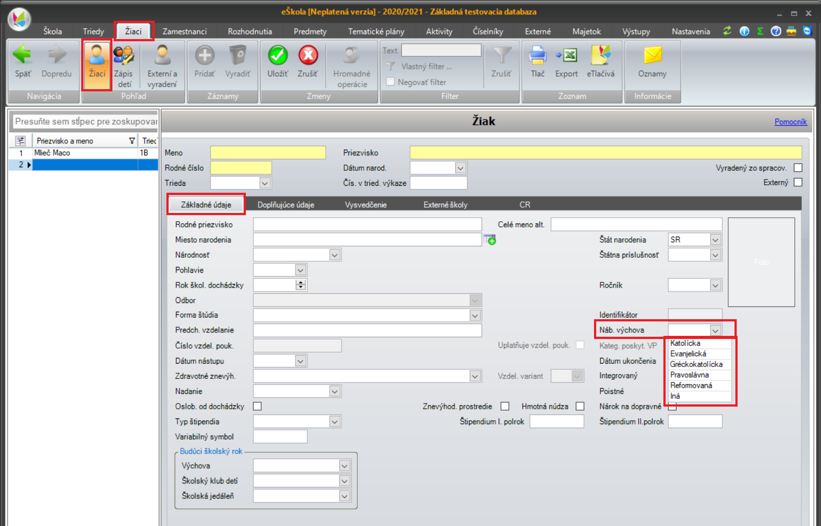Toggle Oslob. od dochádzky checkbox
This screenshot has width=821, height=526.
pyautogui.click(x=257, y=406)
